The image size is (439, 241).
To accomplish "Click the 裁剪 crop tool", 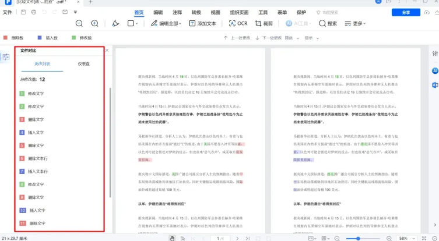I will [264, 23].
